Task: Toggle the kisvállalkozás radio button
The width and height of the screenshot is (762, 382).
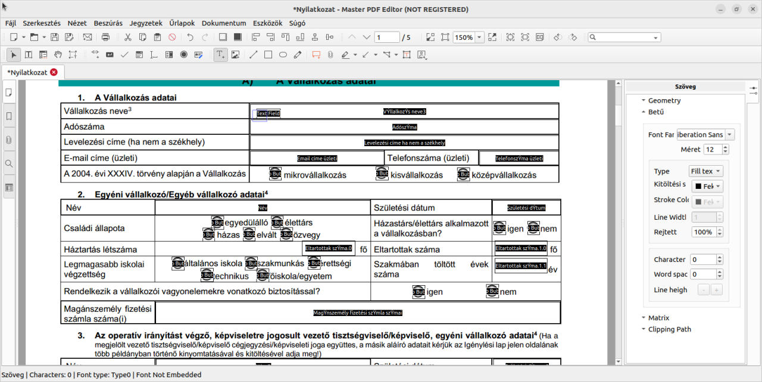Action: point(382,173)
